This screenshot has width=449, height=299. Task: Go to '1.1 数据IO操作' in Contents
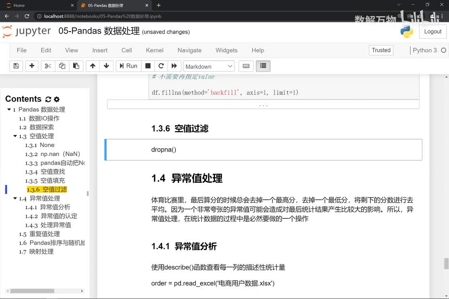tap(39, 118)
